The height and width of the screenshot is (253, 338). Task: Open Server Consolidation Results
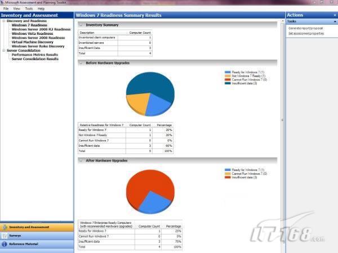tap(35, 58)
